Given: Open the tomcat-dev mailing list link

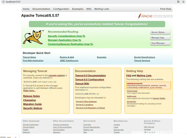Looking at the screenshot, I should (131, 102).
